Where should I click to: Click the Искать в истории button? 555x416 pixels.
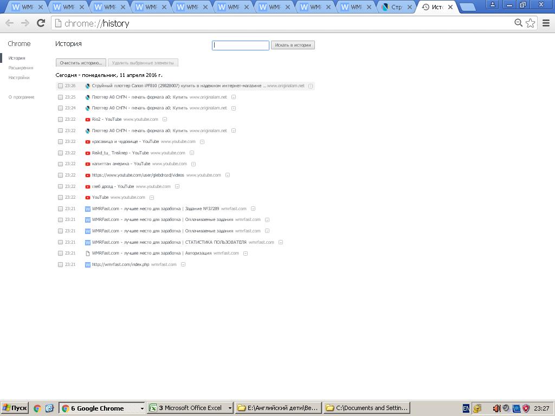tap(293, 45)
